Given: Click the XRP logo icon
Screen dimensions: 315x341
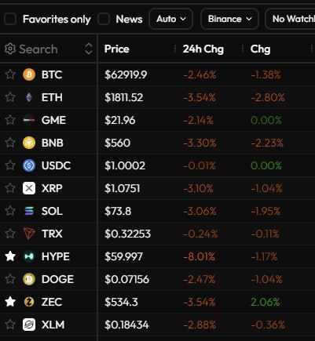Looking at the screenshot, I should 29,188.
